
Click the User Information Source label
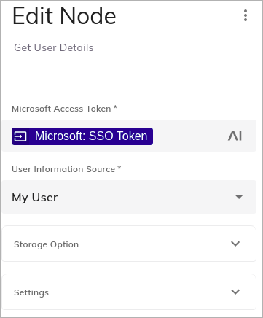point(66,169)
